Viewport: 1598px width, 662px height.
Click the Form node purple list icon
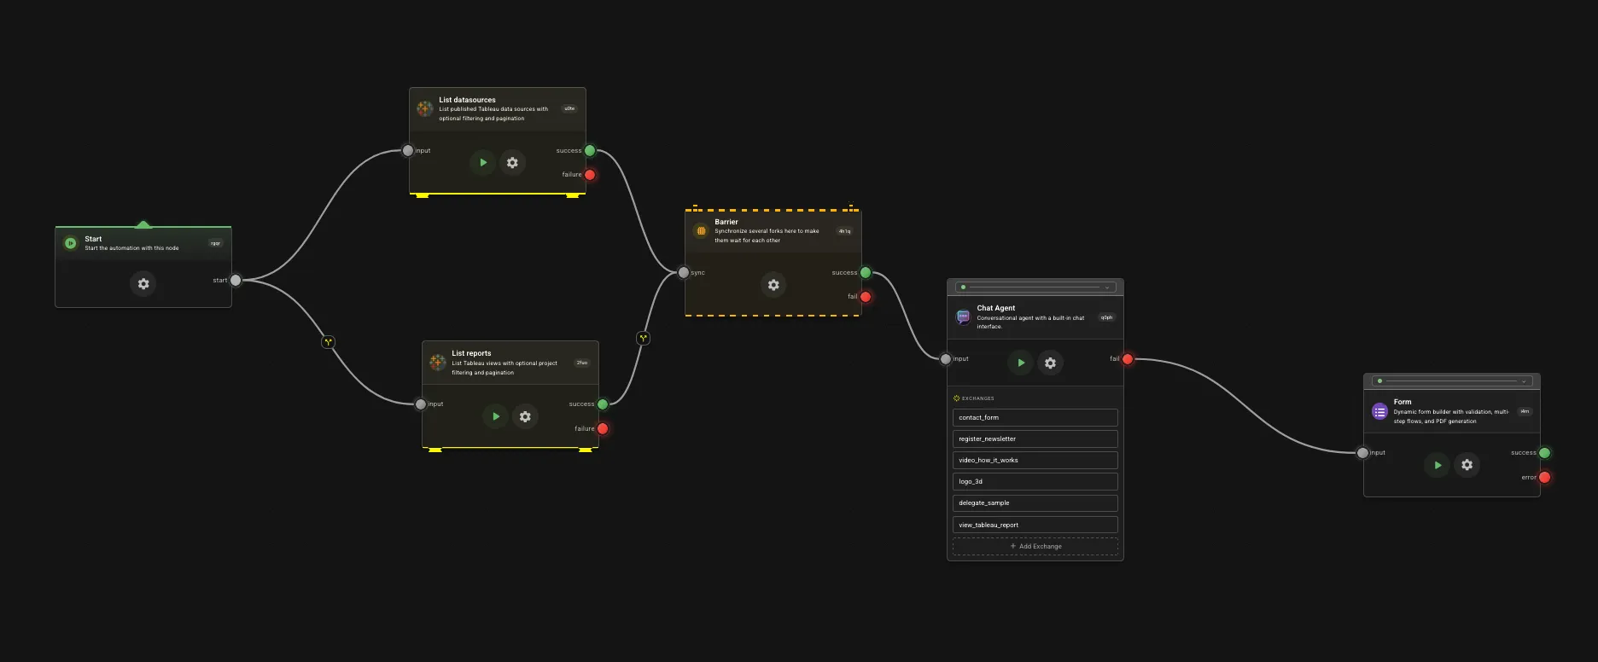pyautogui.click(x=1379, y=411)
